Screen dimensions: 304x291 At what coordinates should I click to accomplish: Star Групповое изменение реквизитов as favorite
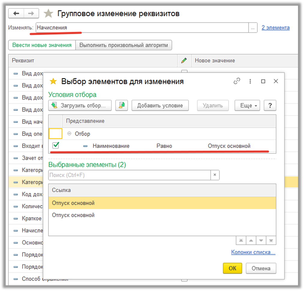coord(48,13)
